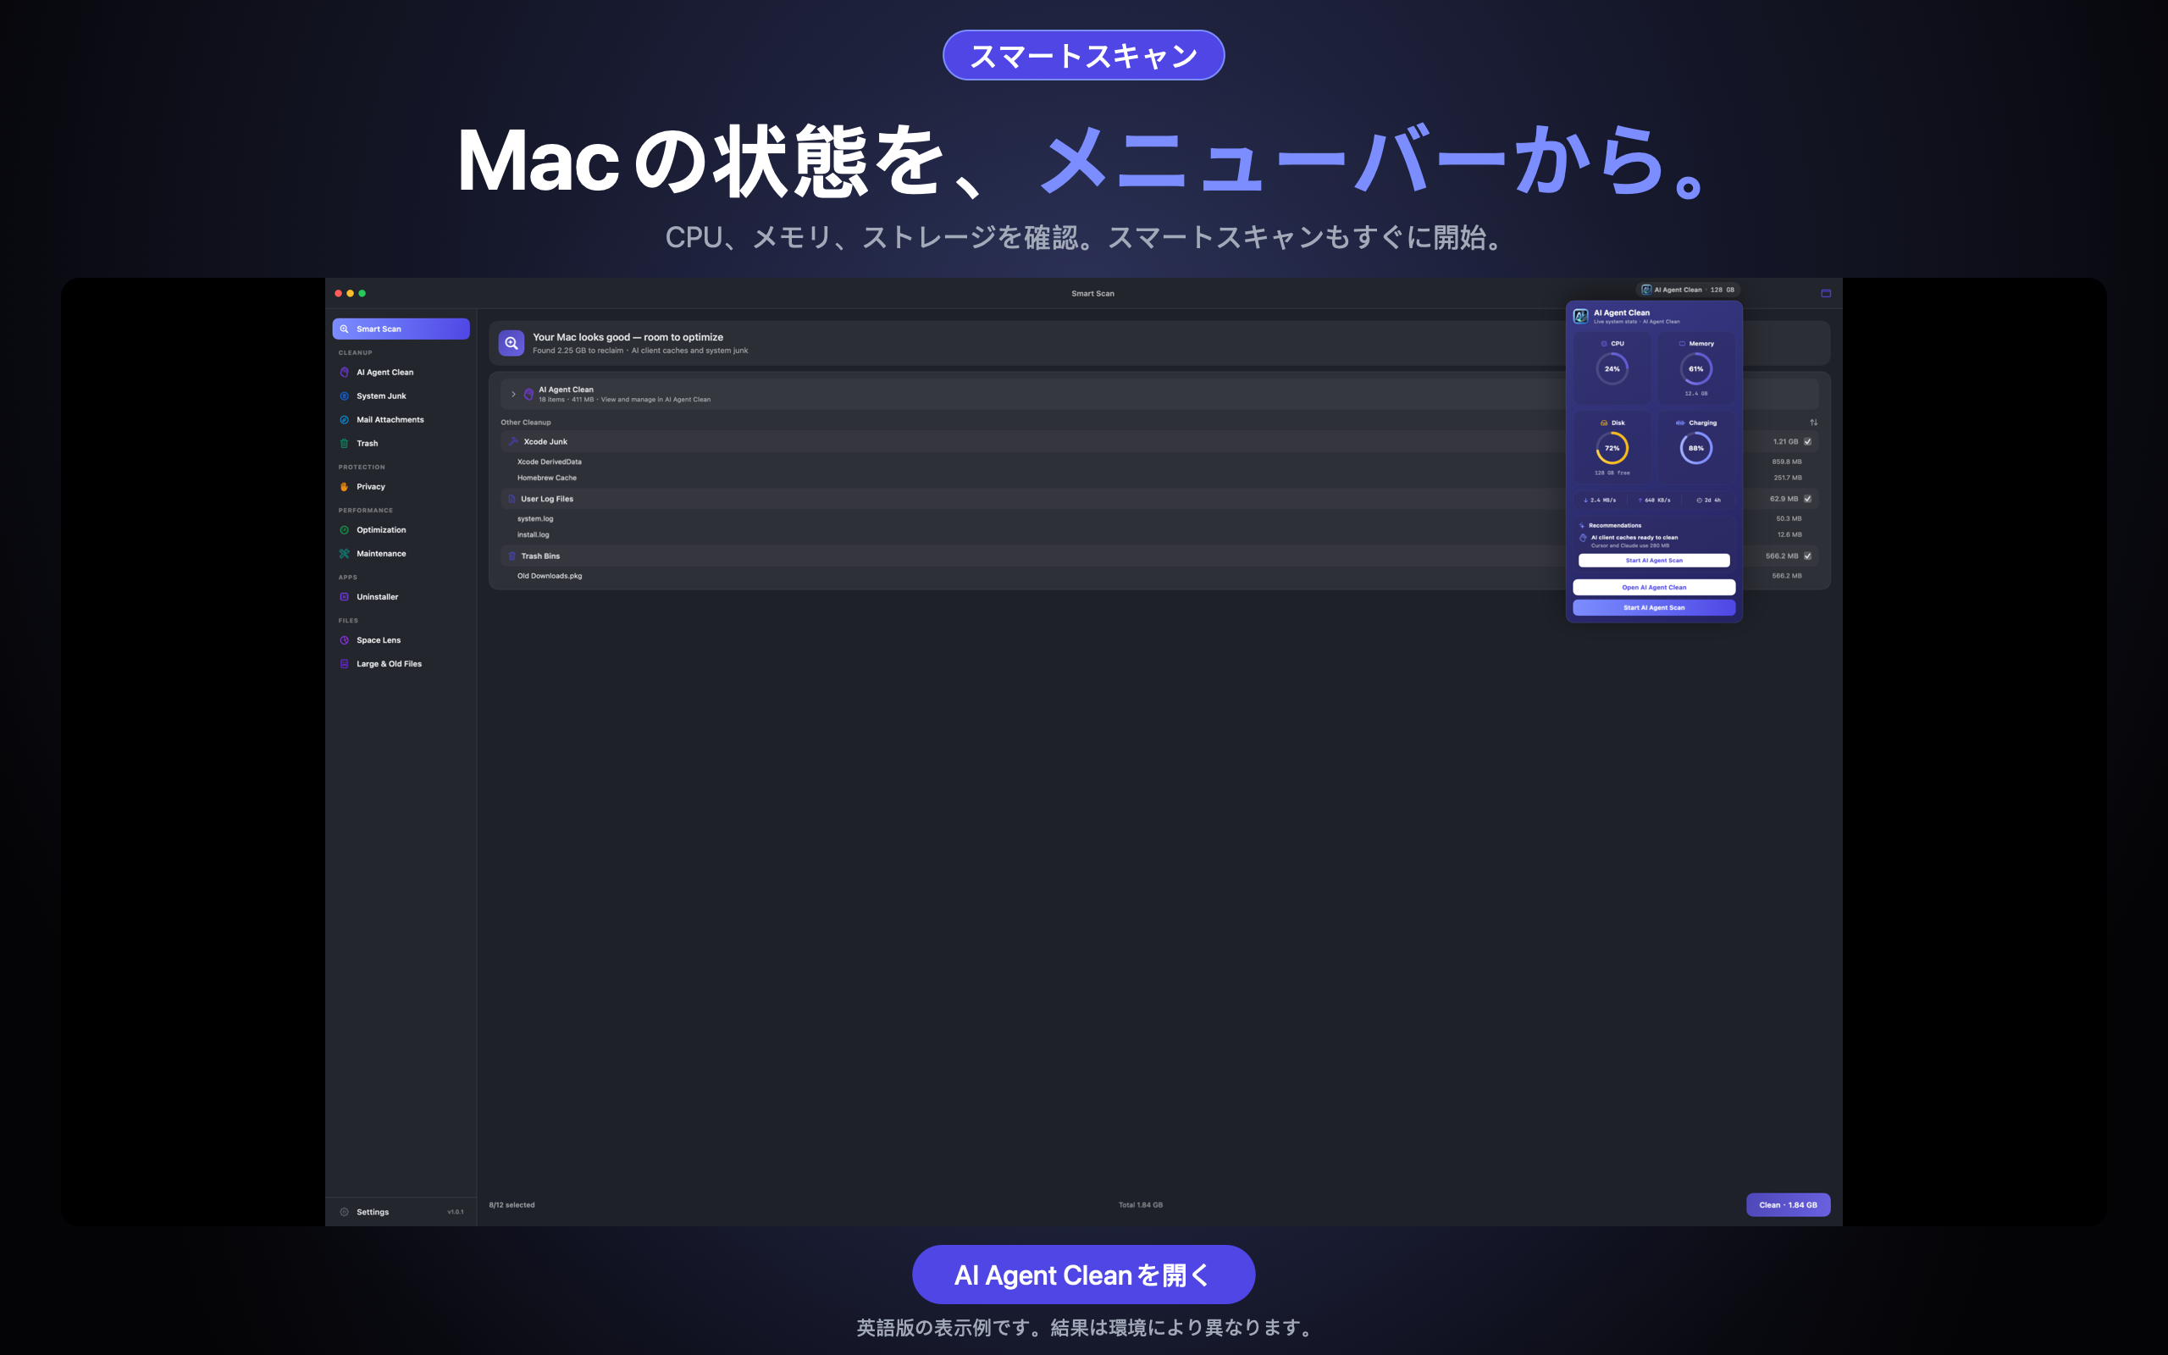The height and width of the screenshot is (1355, 2168).
Task: Click the window layout icon in title bar
Action: [x=1826, y=293]
